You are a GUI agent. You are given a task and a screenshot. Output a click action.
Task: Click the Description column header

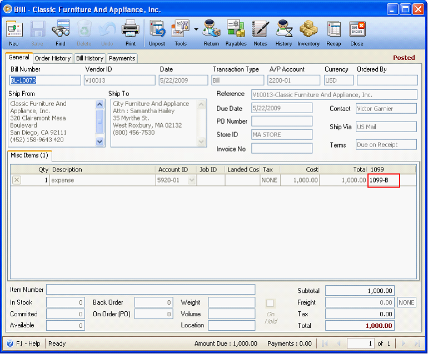102,169
